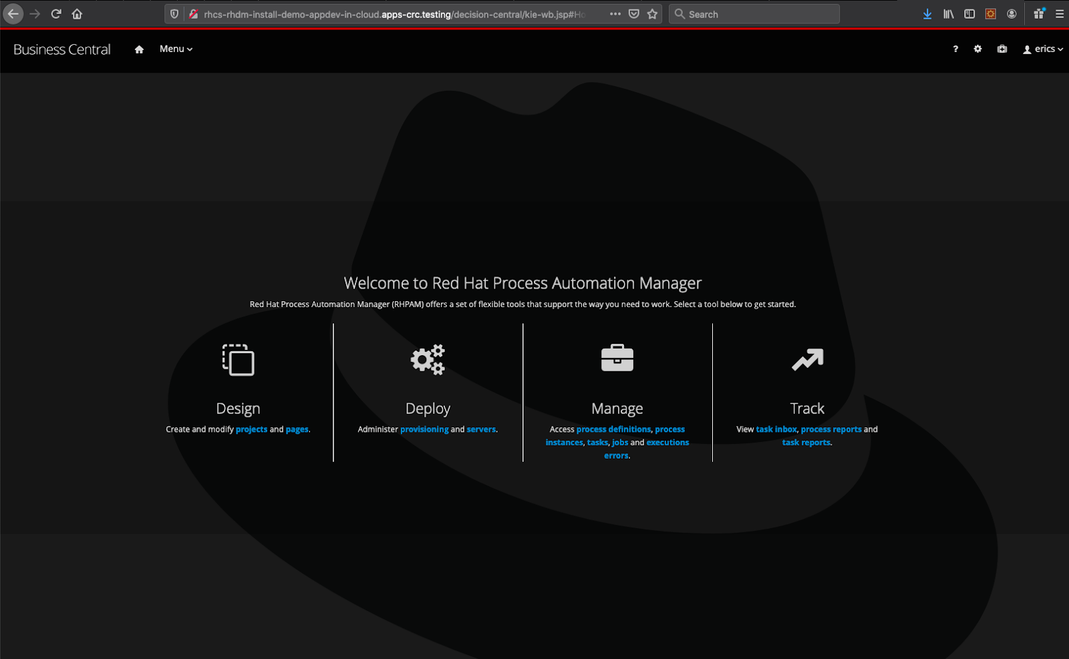This screenshot has width=1069, height=659.
Task: Click the Business Central logo text
Action: pyautogui.click(x=62, y=49)
